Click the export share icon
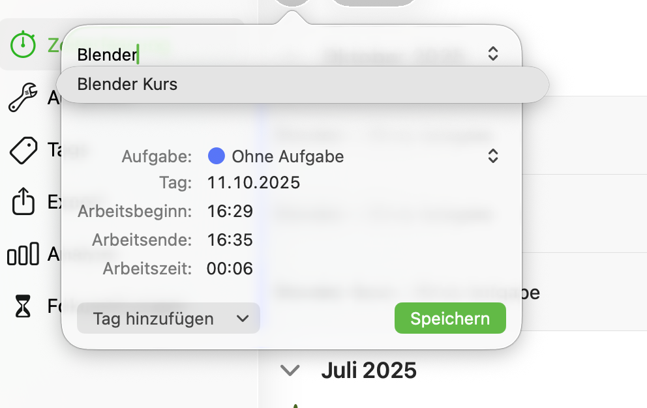The height and width of the screenshot is (408, 647). 23,202
